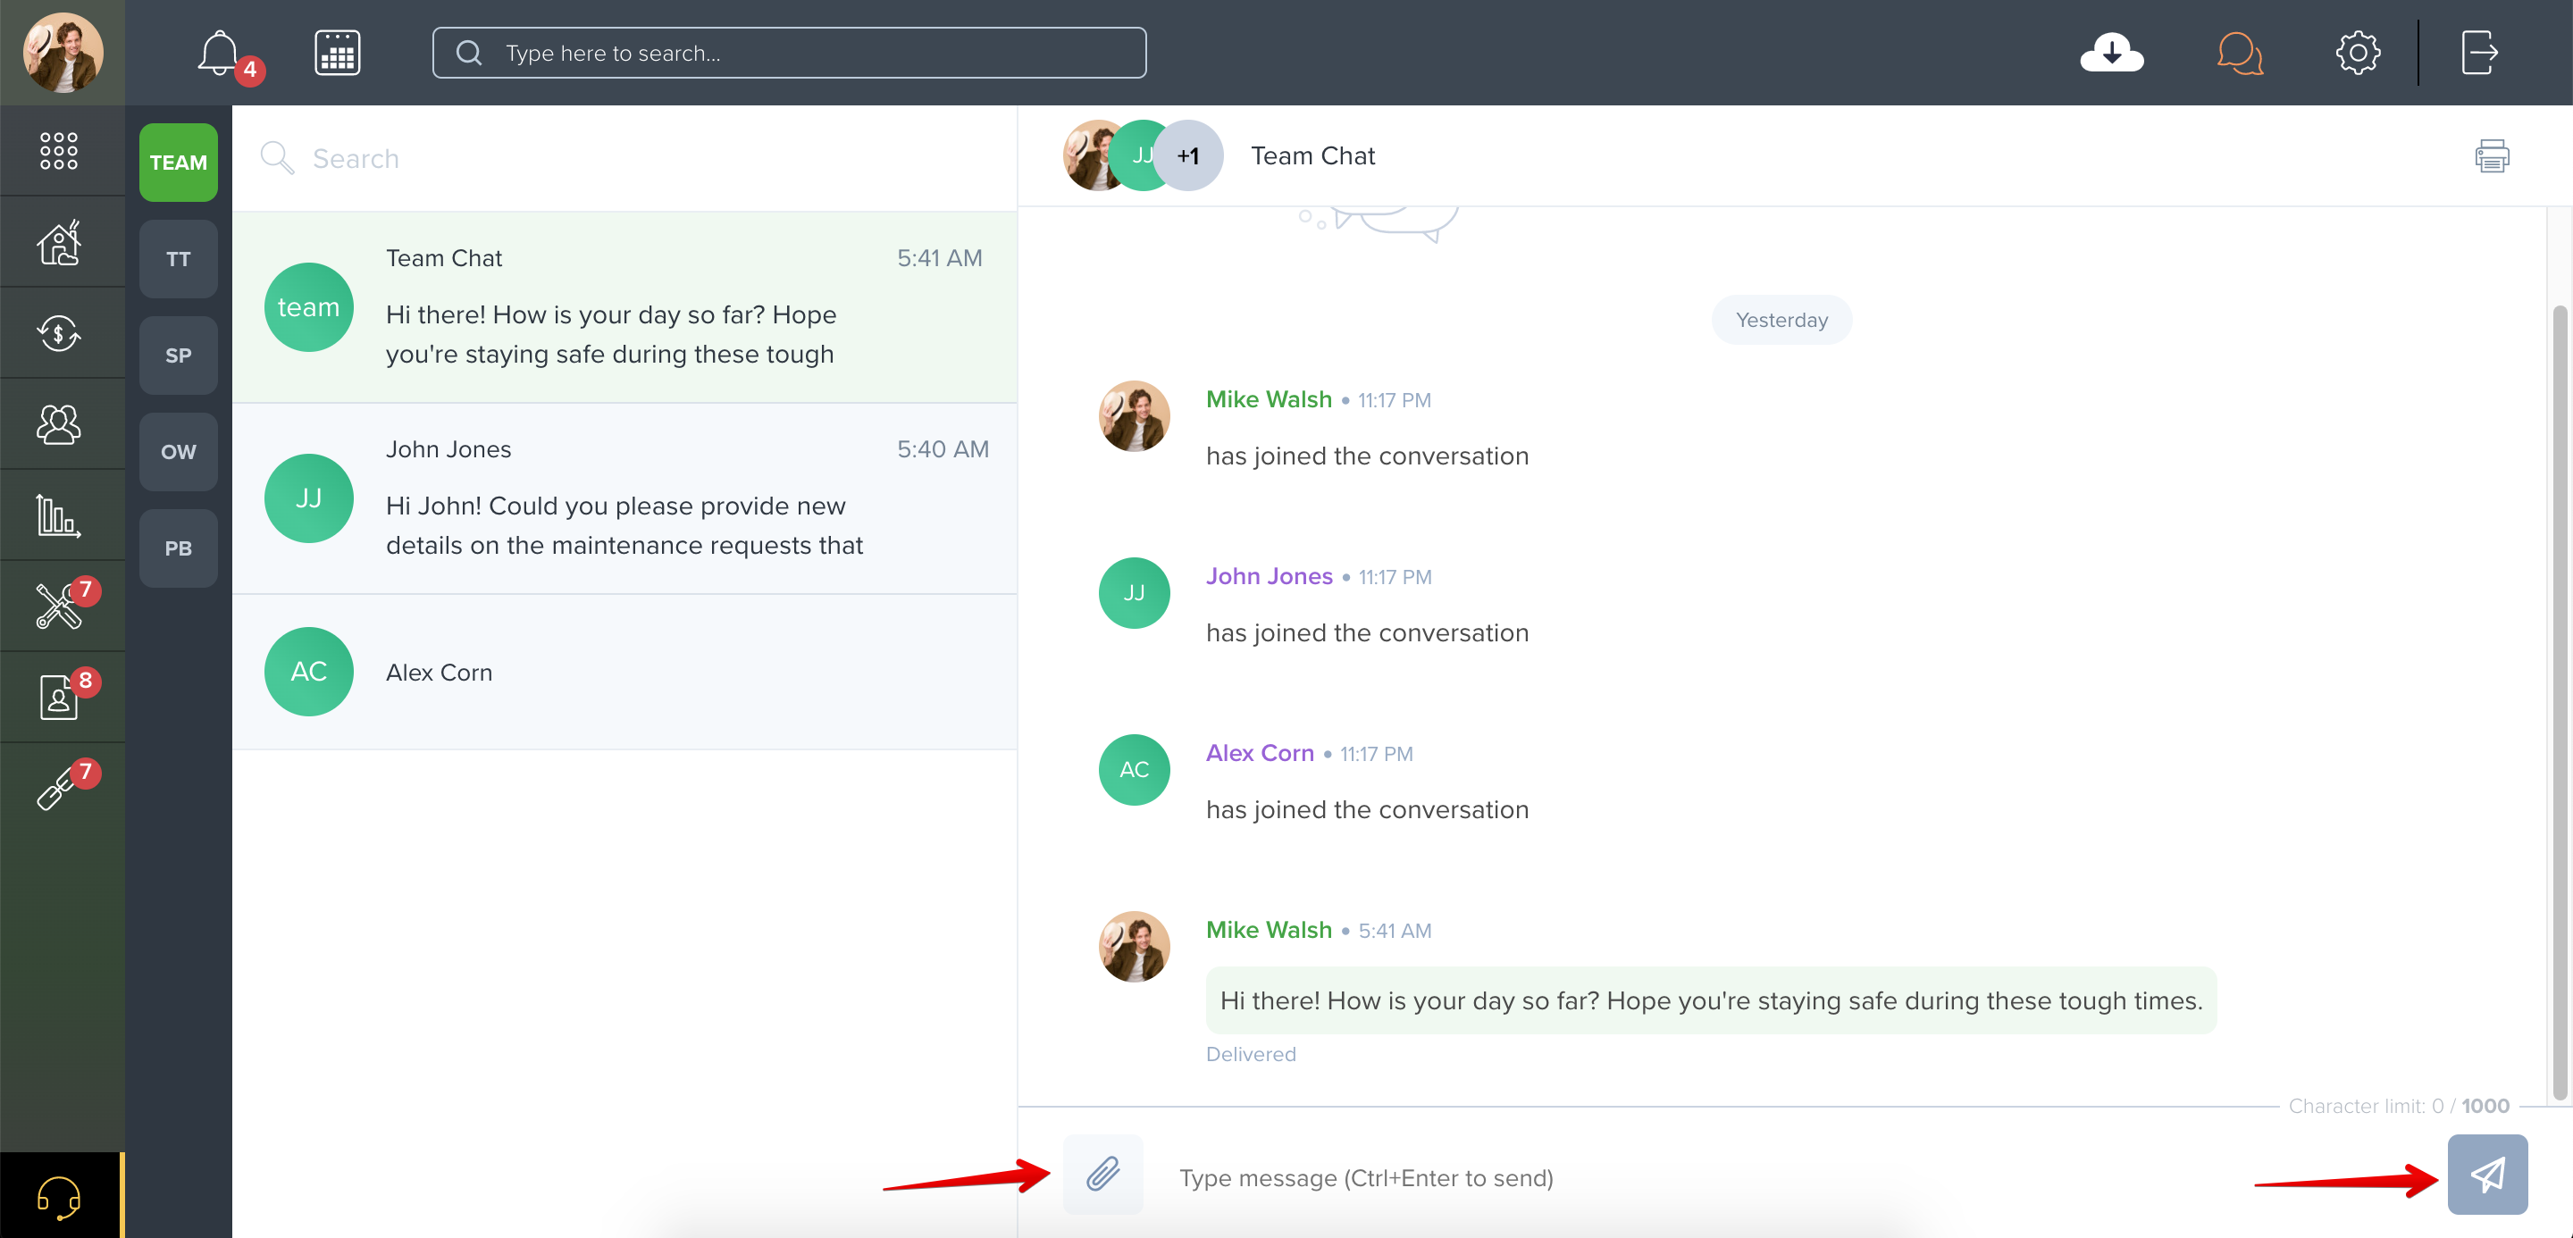The image size is (2573, 1238).
Task: Open the support headset icon
Action: coord(59,1196)
